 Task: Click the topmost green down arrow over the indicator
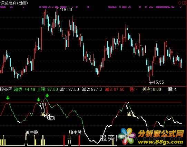click(x=47, y=95)
